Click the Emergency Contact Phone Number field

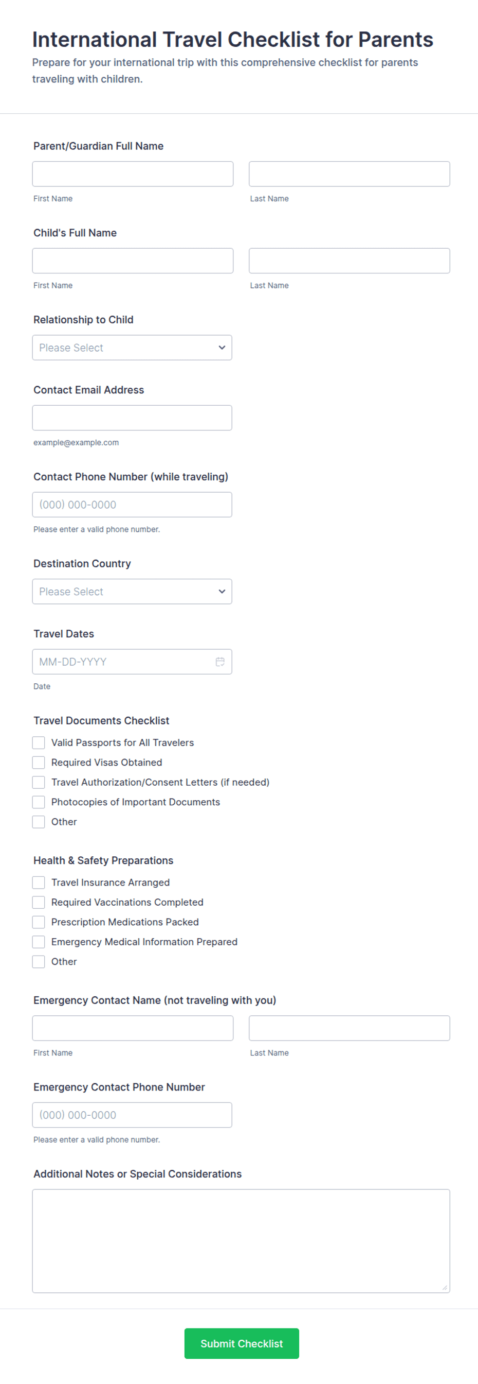tap(132, 1115)
